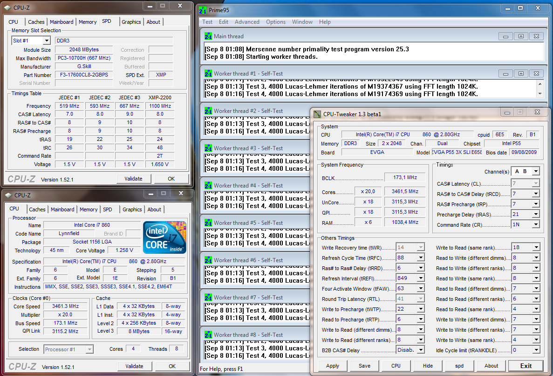Click Worker thread #3 window icon

tap(208, 148)
